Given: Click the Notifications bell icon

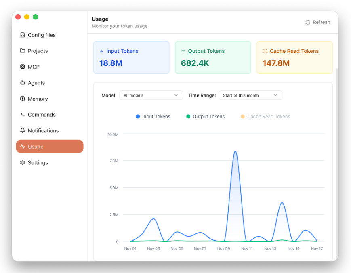Looking at the screenshot, I should click(22, 130).
